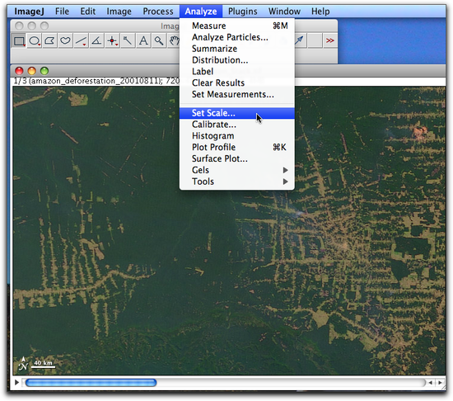Choose Measure from Analyze menu
453x401 pixels.
237,26
